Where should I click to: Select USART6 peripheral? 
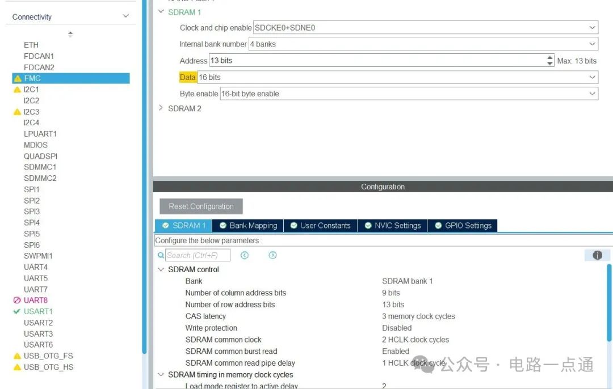(x=39, y=345)
